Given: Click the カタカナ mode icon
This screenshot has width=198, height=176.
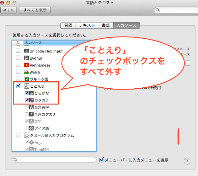Looking at the screenshot, I should (x=31, y=100).
